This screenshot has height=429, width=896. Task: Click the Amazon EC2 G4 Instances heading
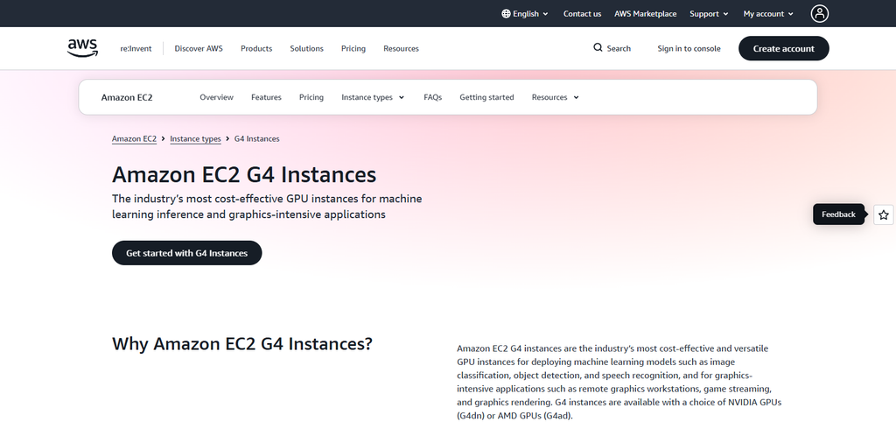pyautogui.click(x=244, y=174)
